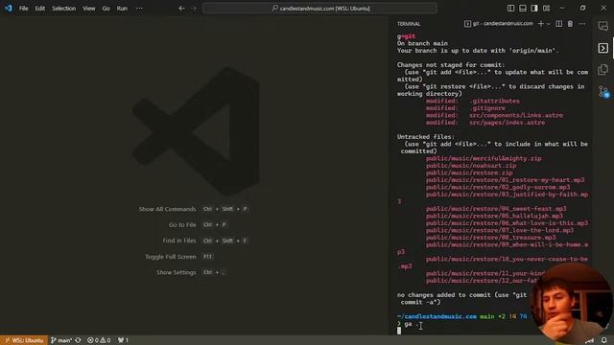Toggle the bottom panel layout icon

(x=522, y=9)
